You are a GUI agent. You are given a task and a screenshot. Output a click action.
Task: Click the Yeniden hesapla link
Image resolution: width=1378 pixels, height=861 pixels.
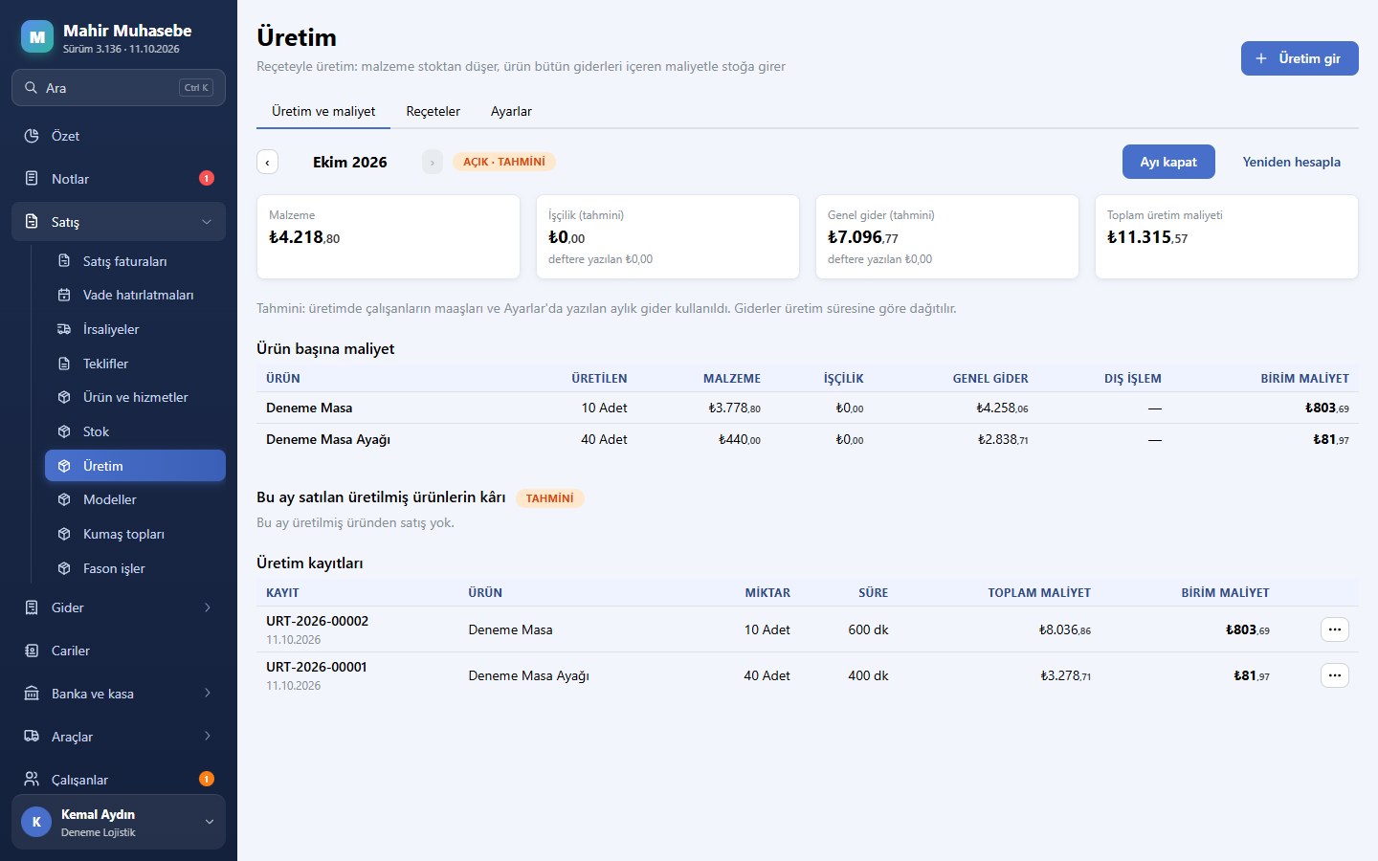[1291, 162]
